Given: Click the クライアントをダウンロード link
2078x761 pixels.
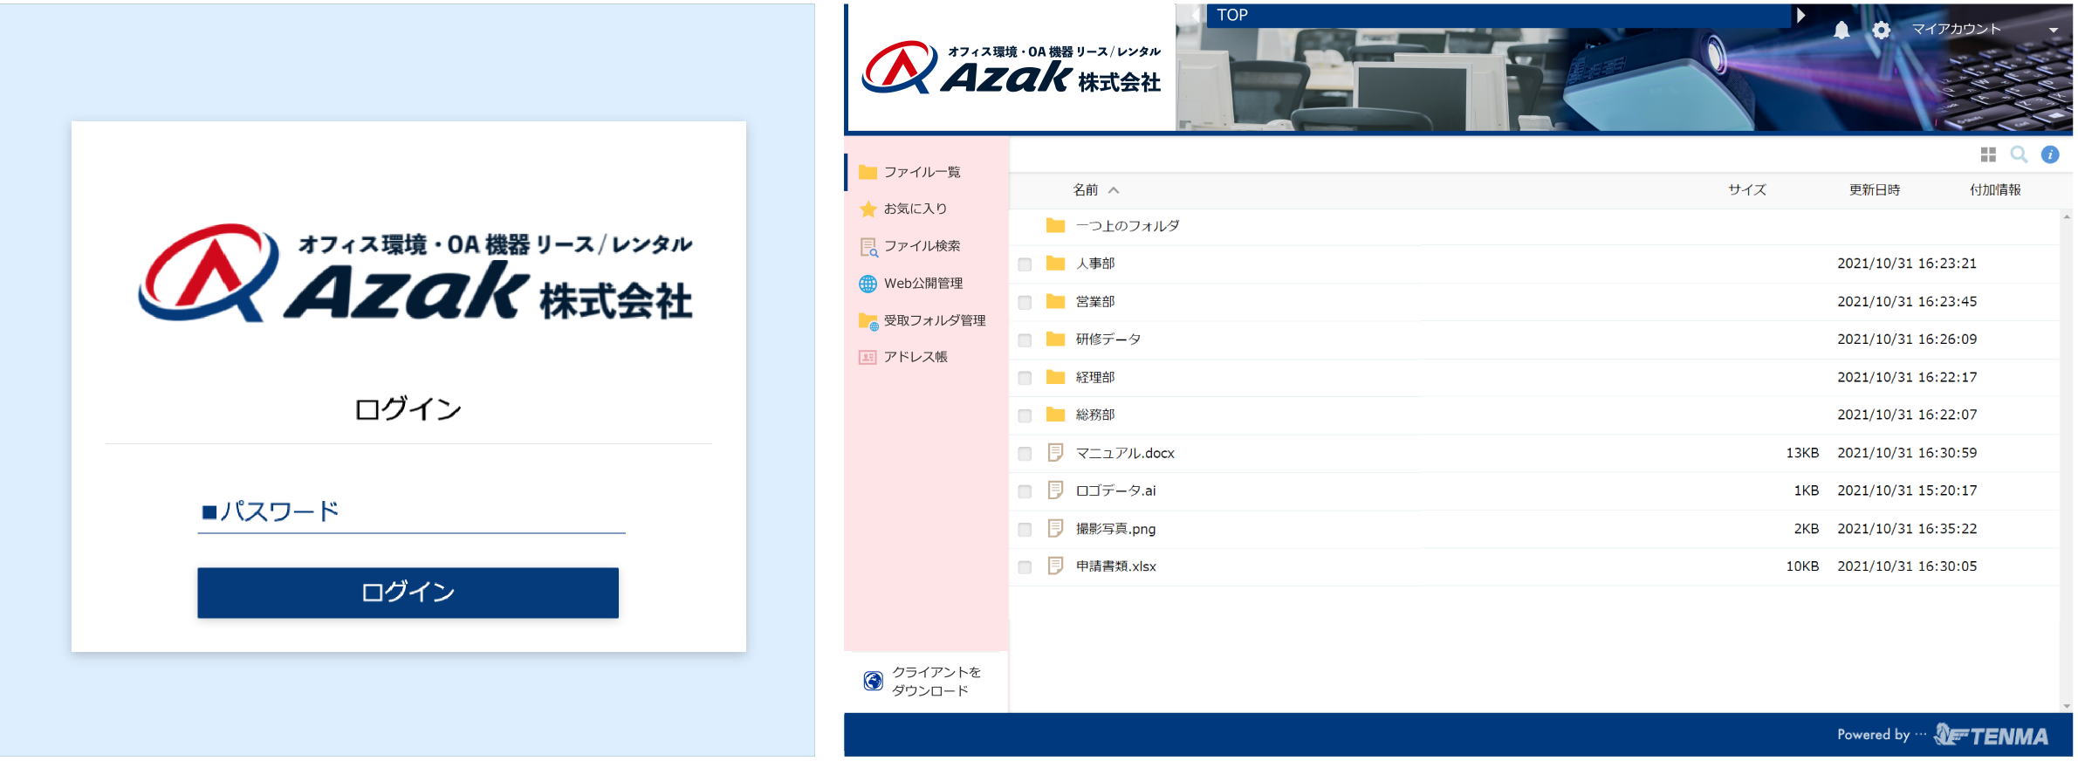Looking at the screenshot, I should (x=936, y=681).
